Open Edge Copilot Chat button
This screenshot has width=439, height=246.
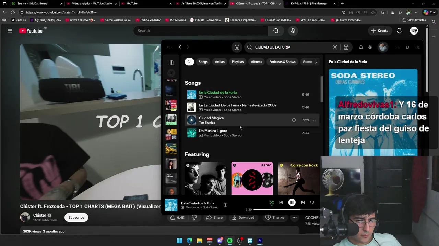pyautogui.click(x=429, y=12)
